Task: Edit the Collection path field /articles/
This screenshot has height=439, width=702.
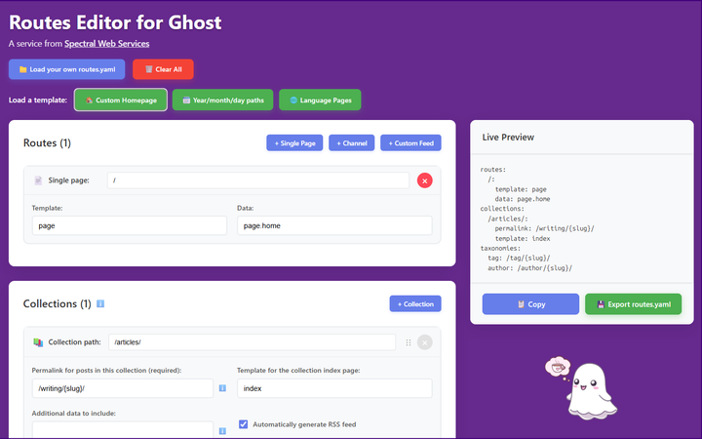Action: (x=253, y=342)
